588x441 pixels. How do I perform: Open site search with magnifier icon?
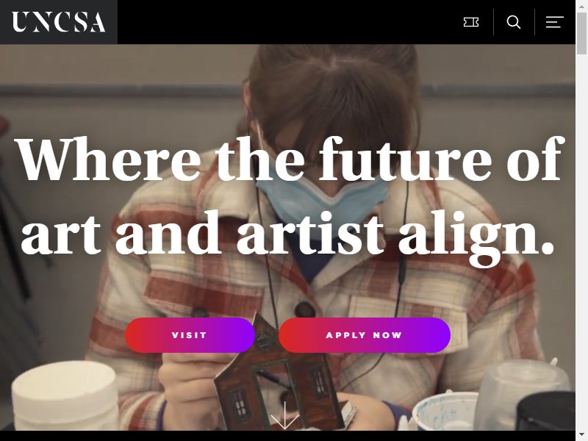pos(513,22)
